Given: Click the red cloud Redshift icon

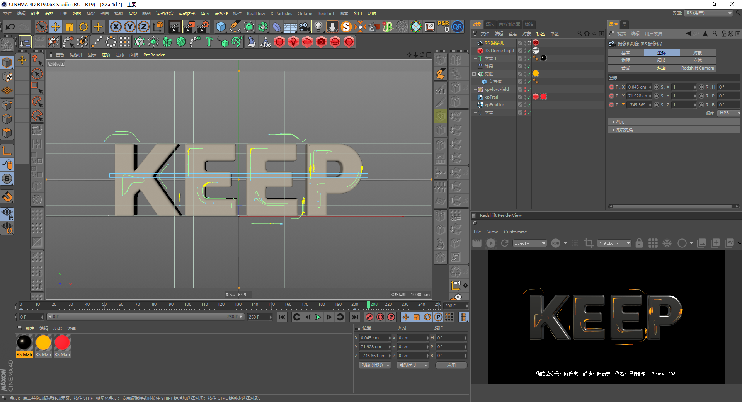Looking at the screenshot, I should [x=307, y=42].
